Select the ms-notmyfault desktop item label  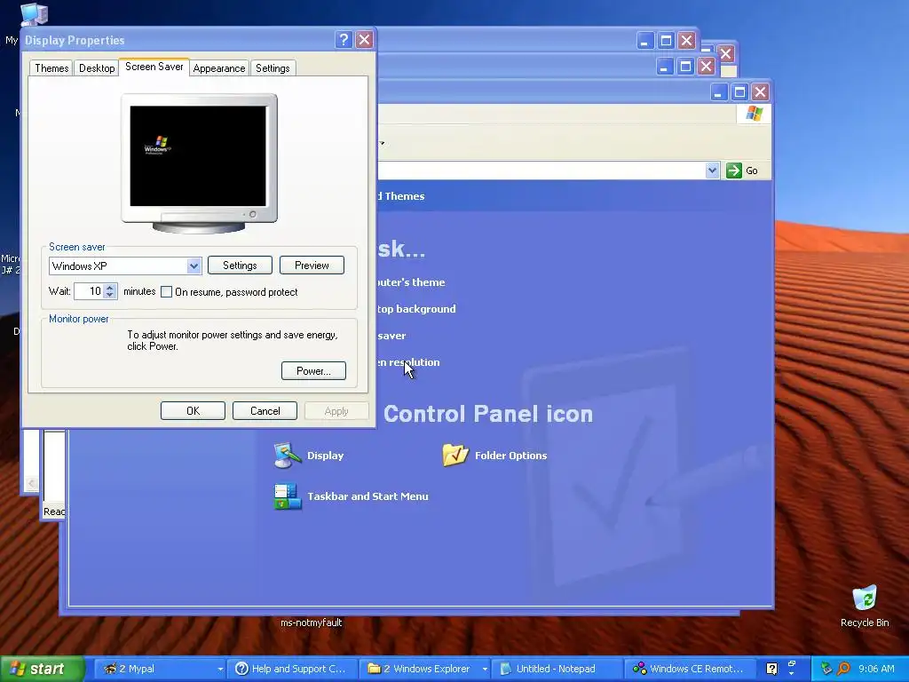pyautogui.click(x=312, y=623)
